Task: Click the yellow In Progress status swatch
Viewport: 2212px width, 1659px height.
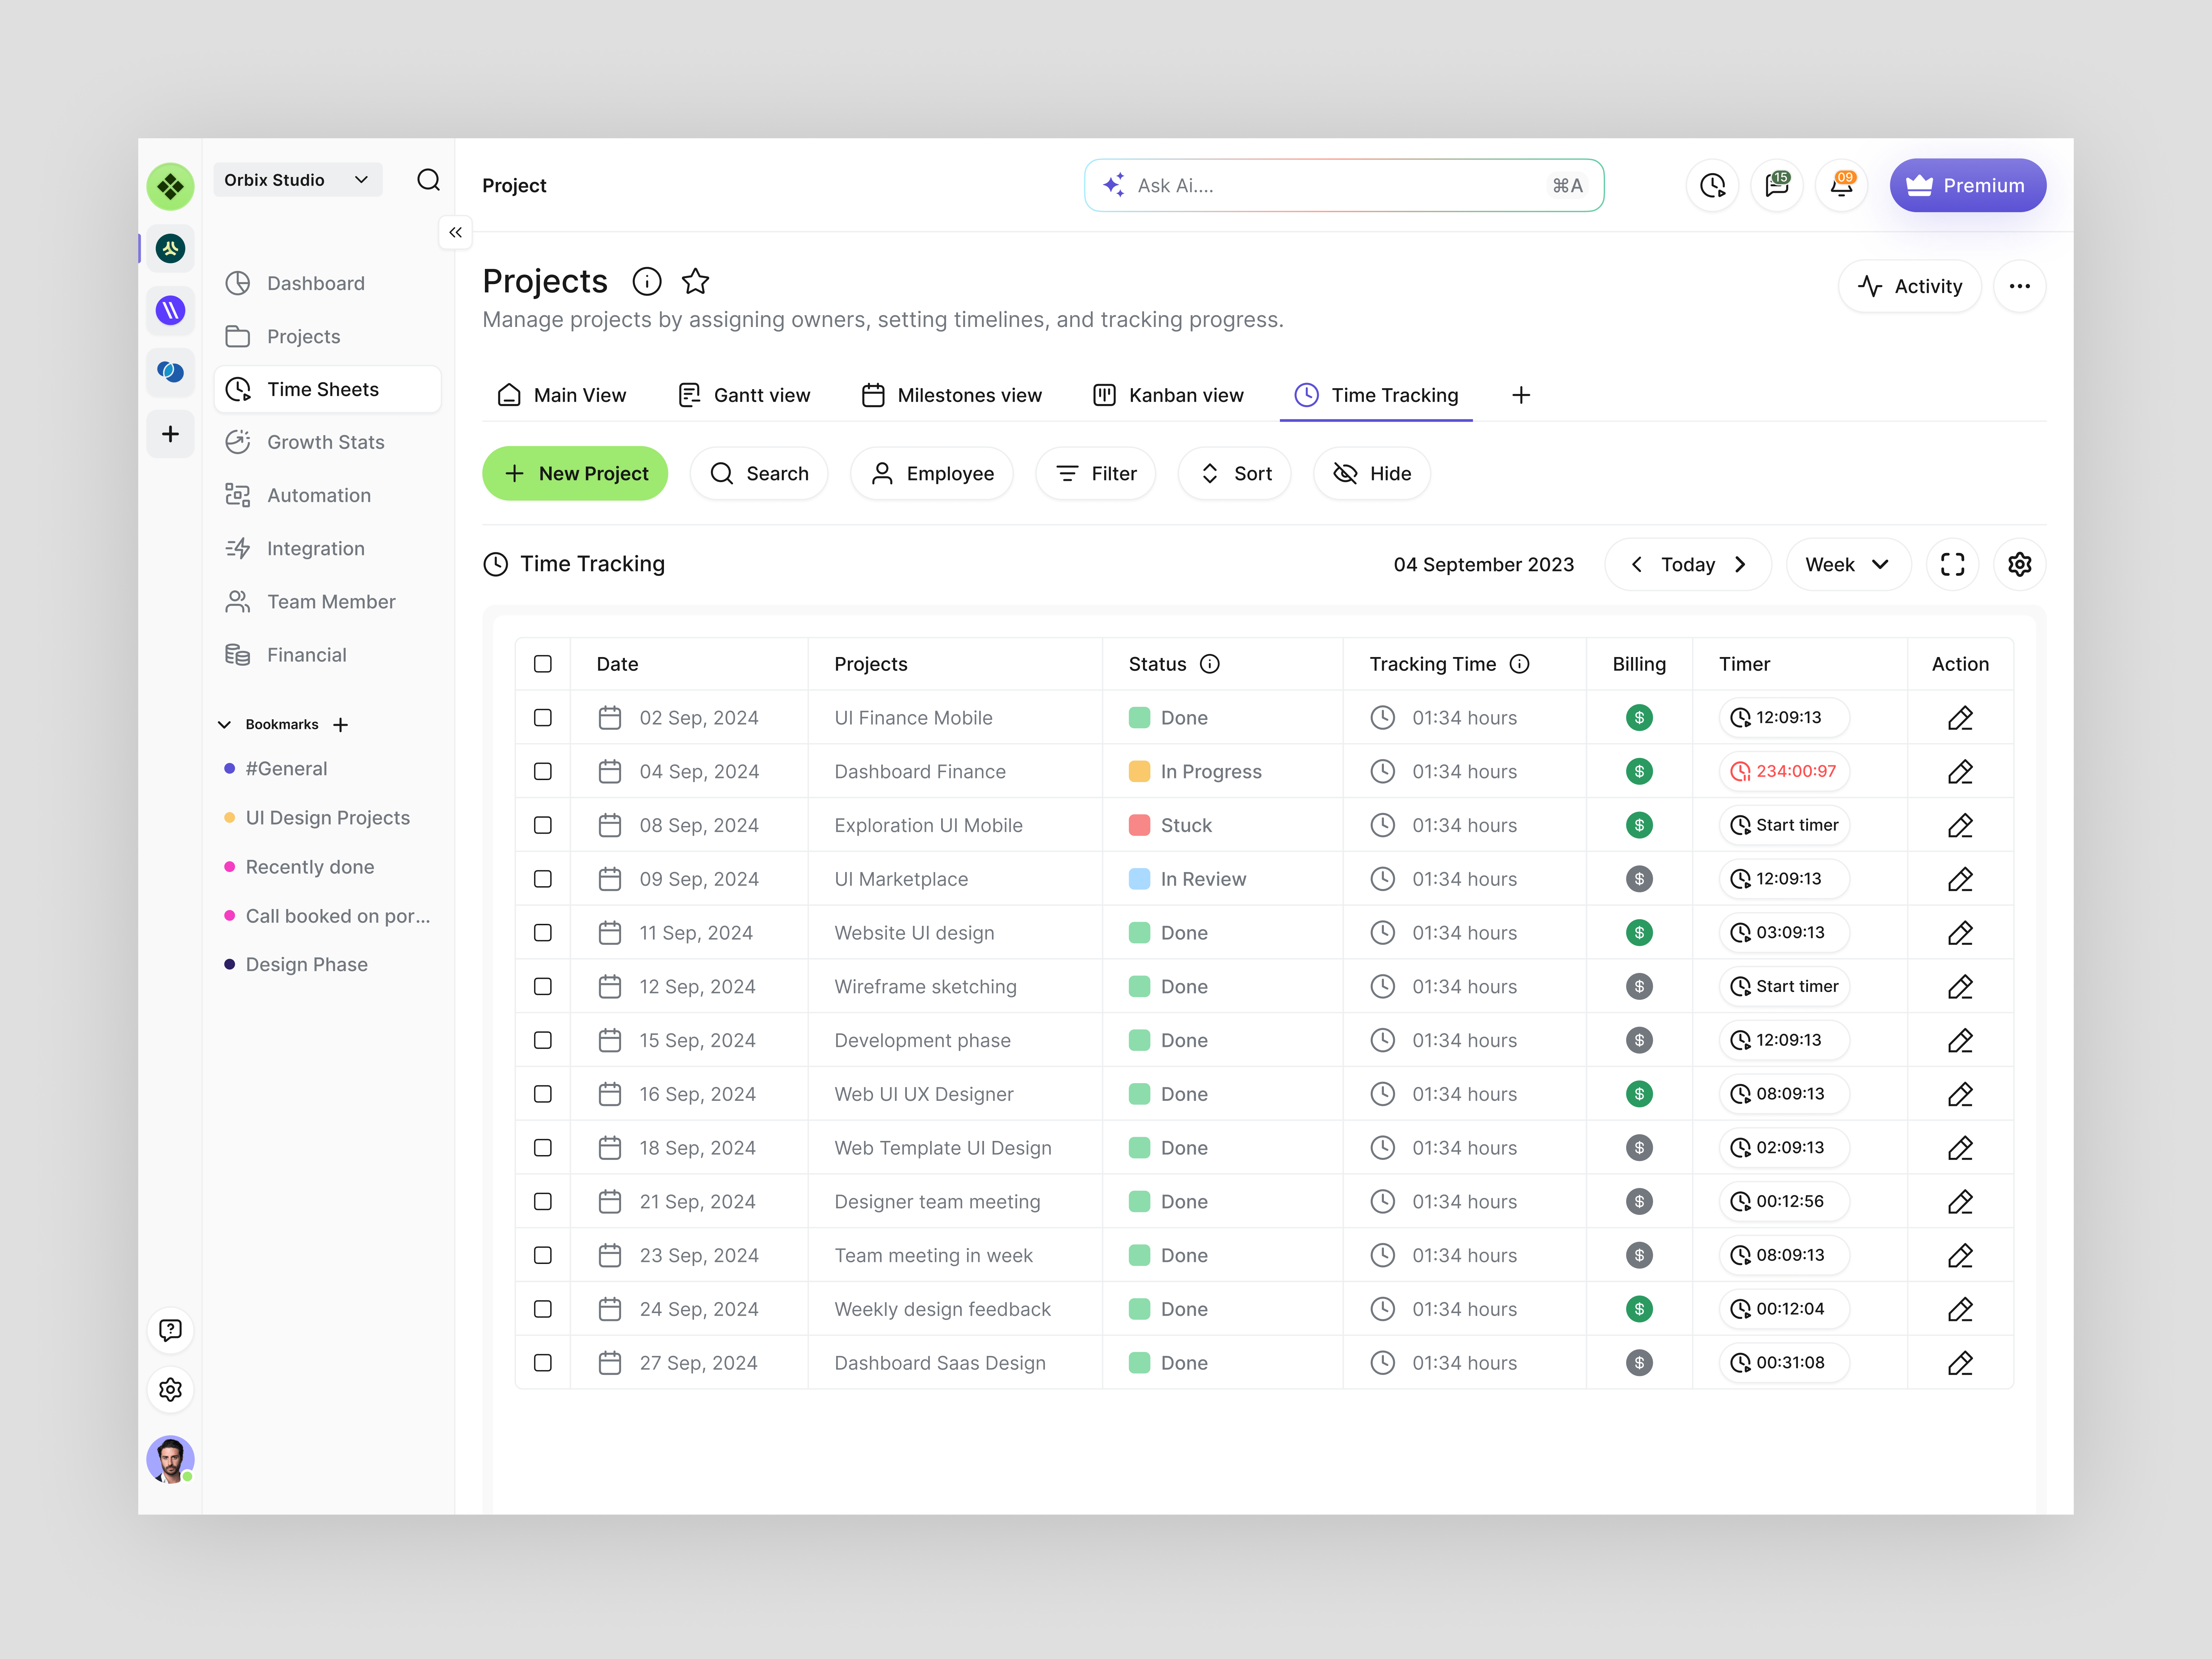Action: coord(1139,771)
